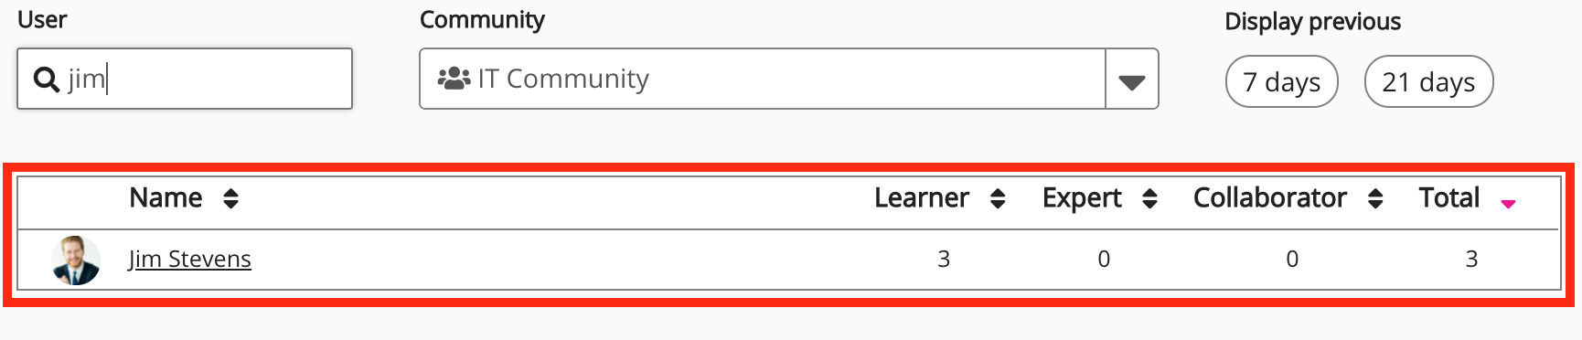The image size is (1582, 340).
Task: Sort by Expert column arrows
Action: 1150,198
